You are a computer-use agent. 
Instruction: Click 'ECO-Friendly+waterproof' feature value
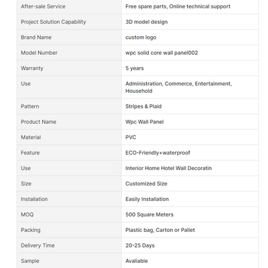158,153
